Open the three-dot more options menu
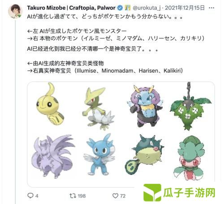The height and width of the screenshot is (204, 224). [x=211, y=8]
